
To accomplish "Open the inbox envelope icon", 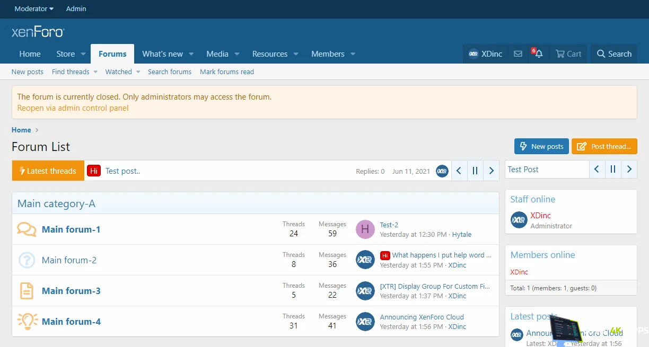I will 518,54.
